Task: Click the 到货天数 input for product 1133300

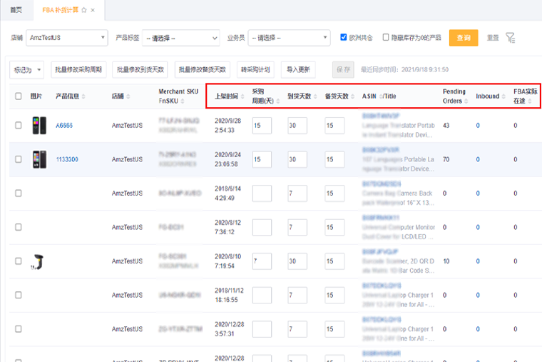Action: 297,159
